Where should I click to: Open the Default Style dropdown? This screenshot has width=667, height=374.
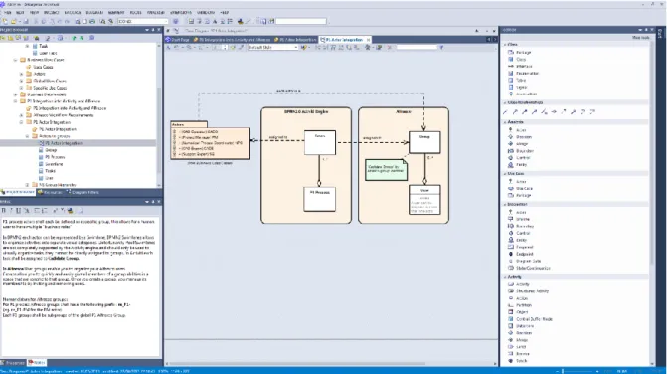(x=296, y=48)
